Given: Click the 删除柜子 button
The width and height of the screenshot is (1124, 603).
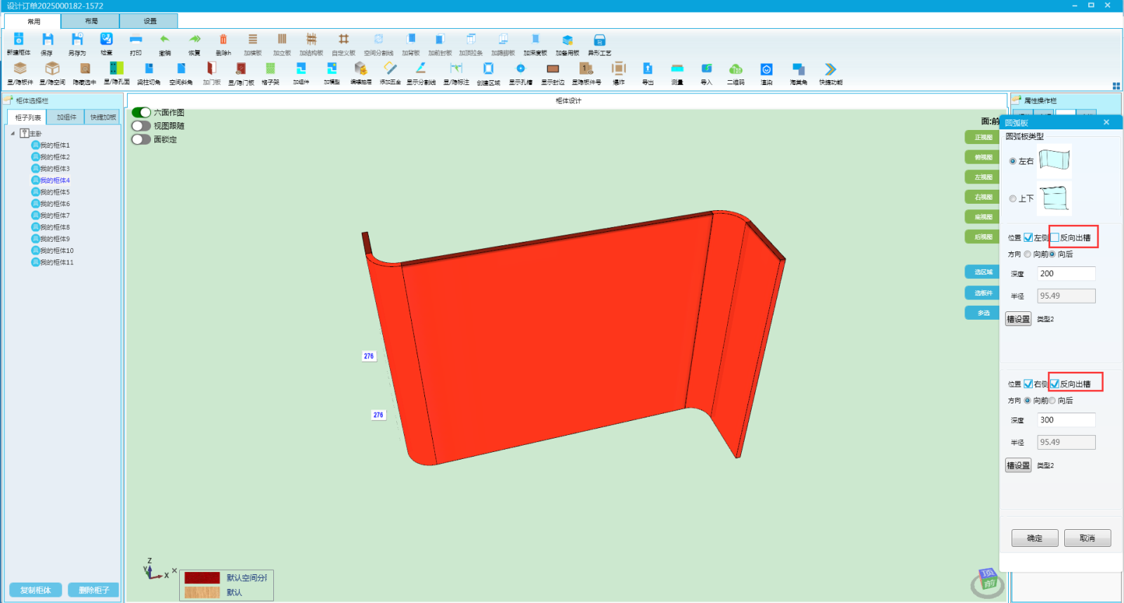Looking at the screenshot, I should point(93,590).
